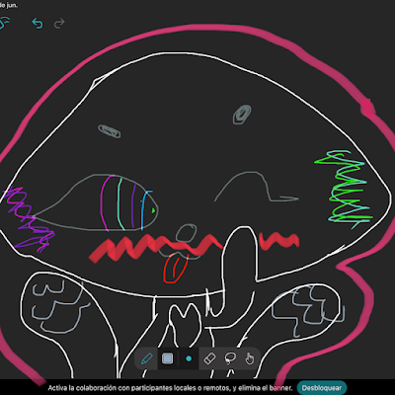Select the lasso selection tool
The image size is (395, 395).
pos(230,358)
